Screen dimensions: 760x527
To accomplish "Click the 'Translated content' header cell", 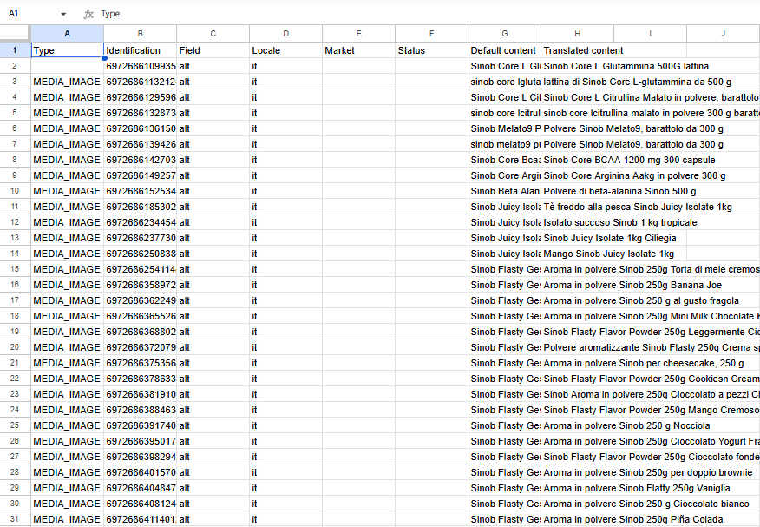I will point(577,50).
